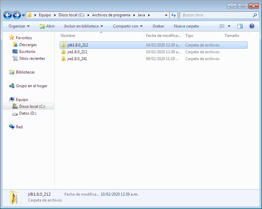The height and width of the screenshot is (209, 262).
Task: Open the view options dropdown arrow
Action: (229, 26)
